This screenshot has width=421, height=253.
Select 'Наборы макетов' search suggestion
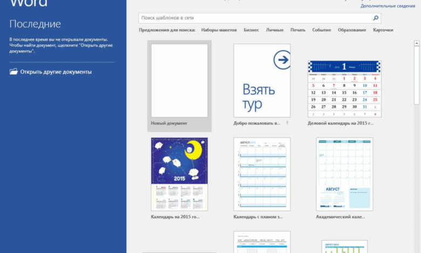point(219,30)
